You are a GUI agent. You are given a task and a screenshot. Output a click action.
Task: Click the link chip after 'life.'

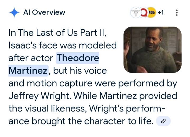point(163,121)
